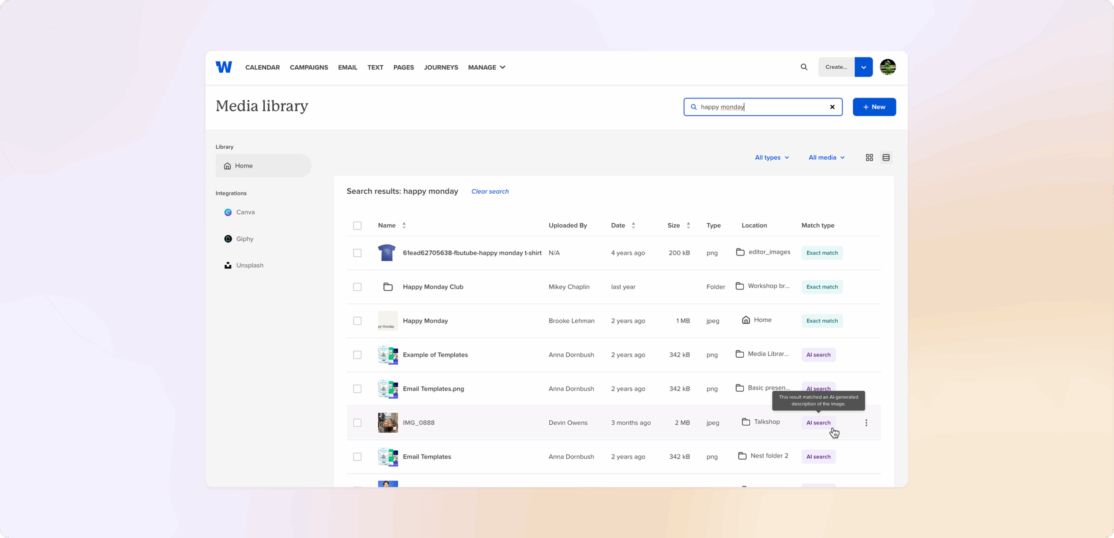The width and height of the screenshot is (1114, 538).
Task: Open the Text nav item
Action: click(375, 67)
